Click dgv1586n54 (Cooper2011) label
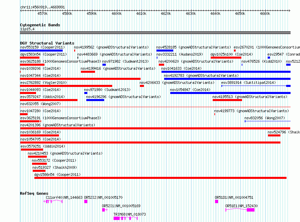 pyautogui.click(x=57, y=175)
